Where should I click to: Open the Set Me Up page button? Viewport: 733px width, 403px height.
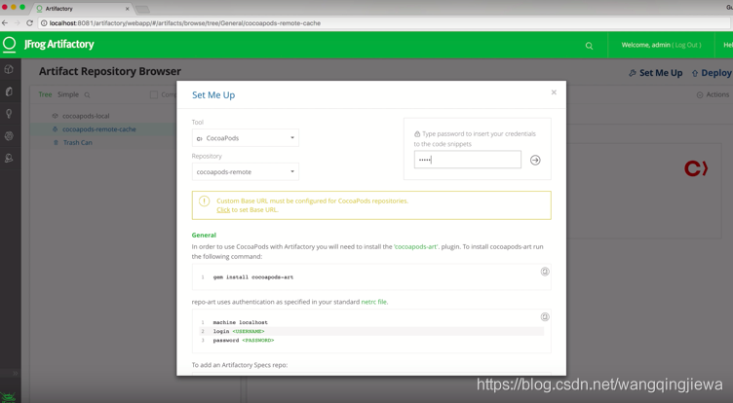click(655, 73)
